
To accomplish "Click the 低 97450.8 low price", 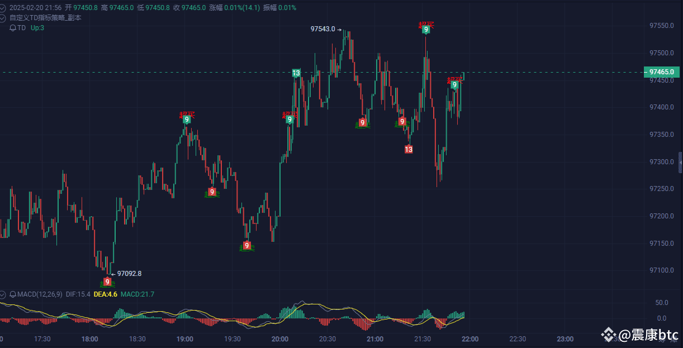I will pos(153,8).
